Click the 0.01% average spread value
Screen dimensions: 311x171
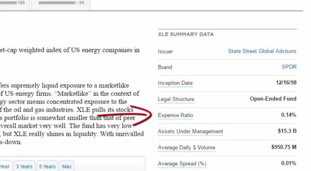[288, 163]
